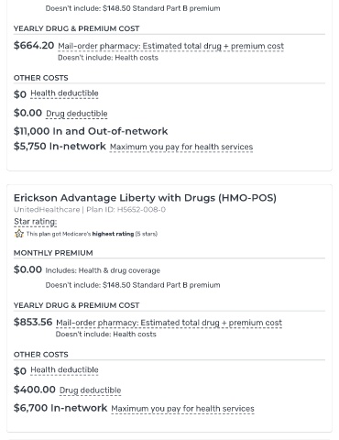The image size is (339, 440).
Task: Click the $853.56 yearly cost amount
Action: pos(33,322)
